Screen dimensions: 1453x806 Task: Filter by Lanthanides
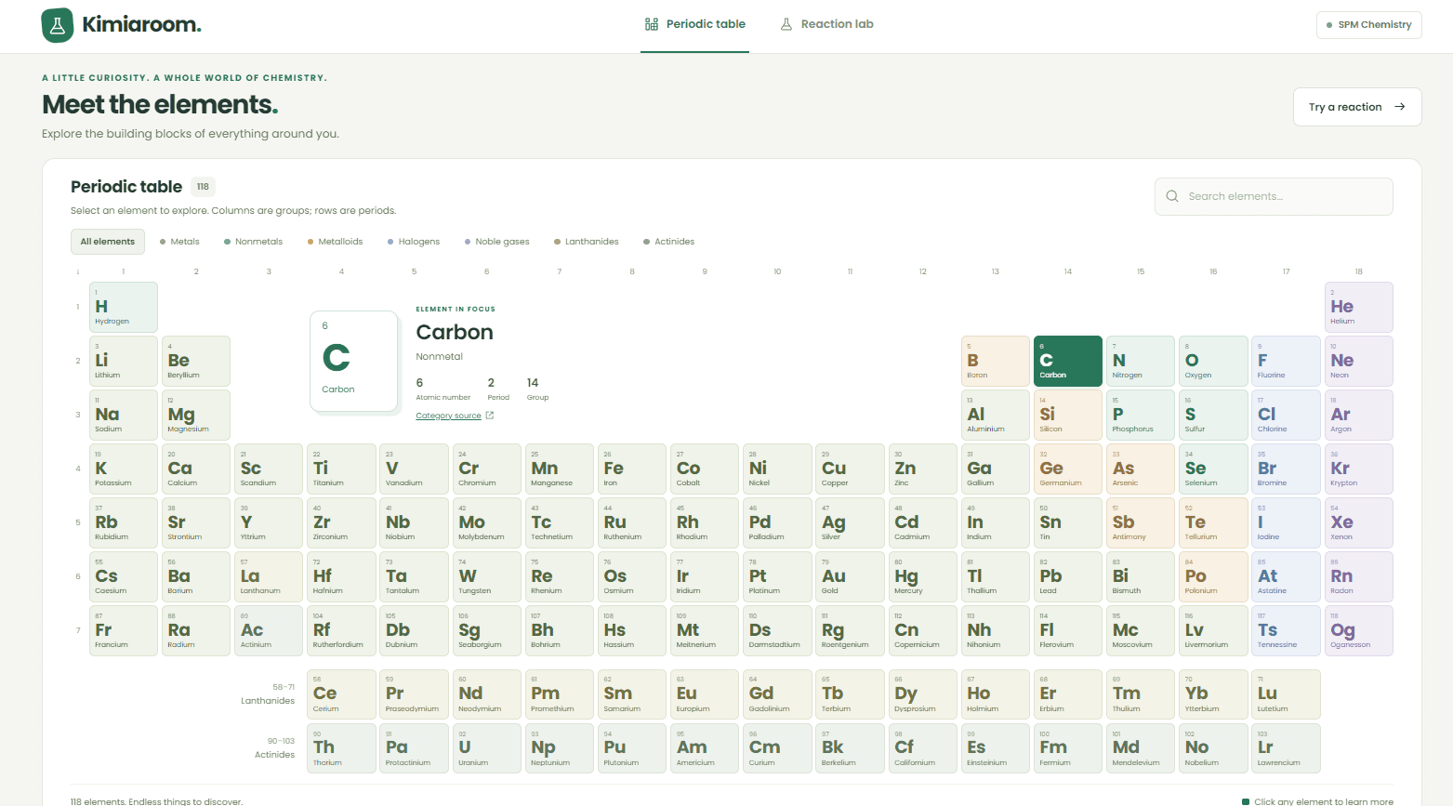[587, 242]
